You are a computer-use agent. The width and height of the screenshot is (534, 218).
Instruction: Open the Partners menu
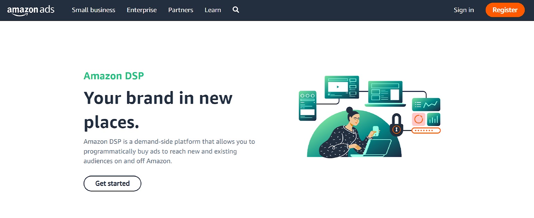pyautogui.click(x=181, y=10)
